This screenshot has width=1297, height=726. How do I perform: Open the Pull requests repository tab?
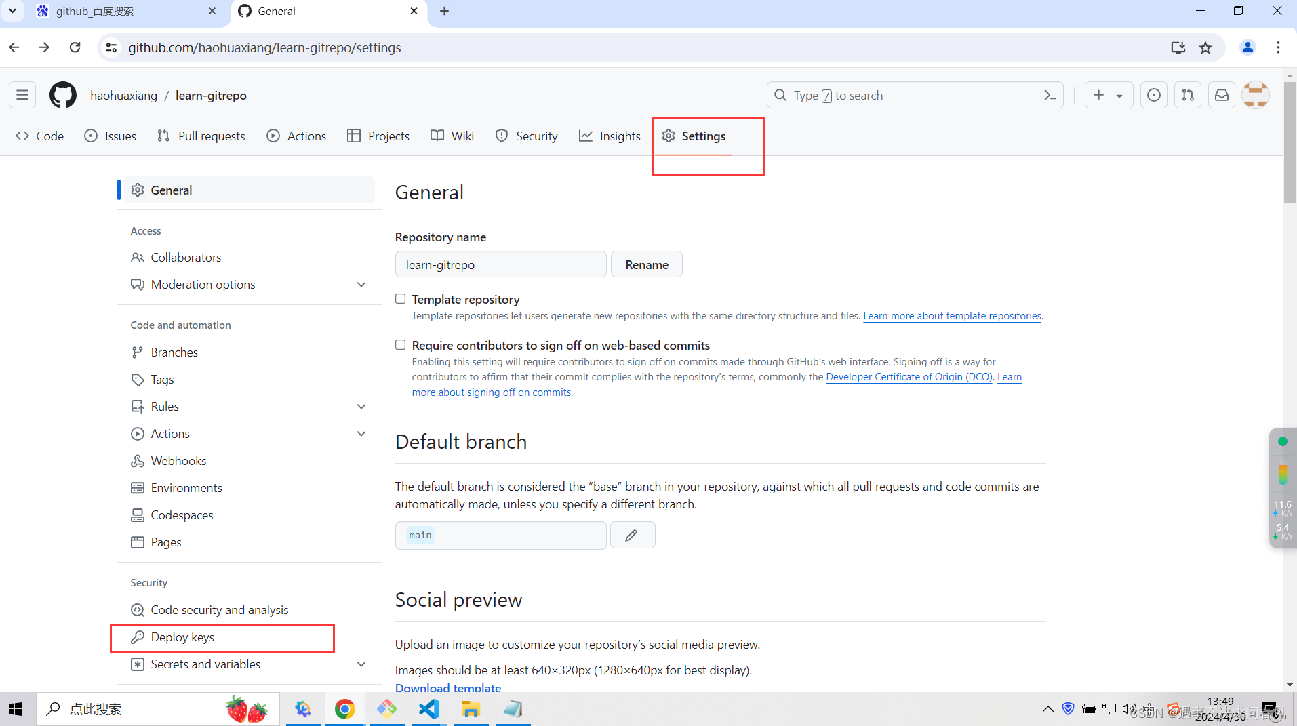click(201, 136)
